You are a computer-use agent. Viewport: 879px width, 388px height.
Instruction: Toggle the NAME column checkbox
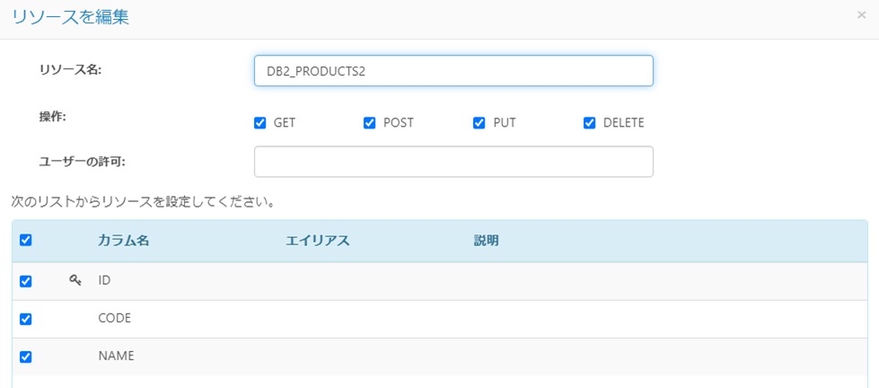point(26,357)
